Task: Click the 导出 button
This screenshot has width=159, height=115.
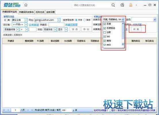Action: [x=86, y=29]
